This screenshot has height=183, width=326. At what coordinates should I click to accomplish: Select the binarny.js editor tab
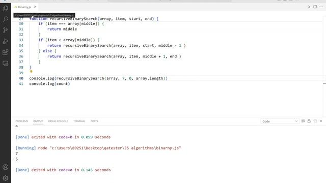(24, 7)
